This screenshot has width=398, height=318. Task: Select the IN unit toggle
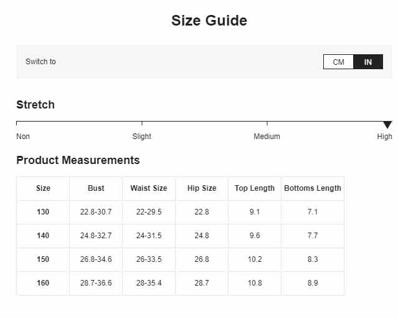click(x=368, y=62)
